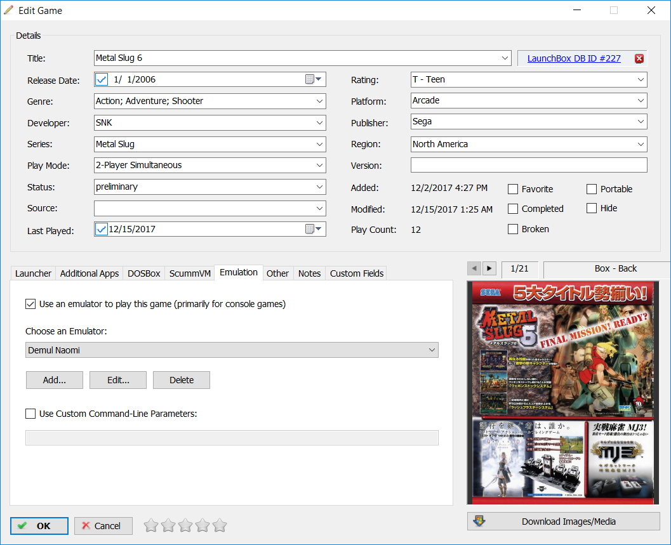Check the Hide option
671x545 pixels.
pyautogui.click(x=592, y=208)
